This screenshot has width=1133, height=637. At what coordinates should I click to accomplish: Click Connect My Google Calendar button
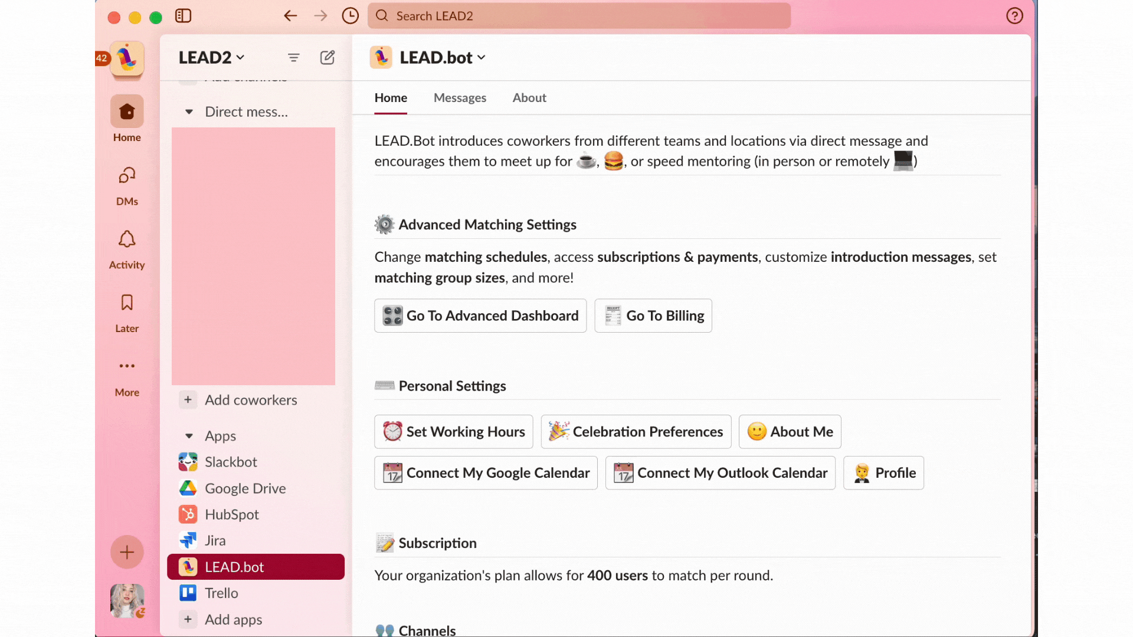pos(486,473)
